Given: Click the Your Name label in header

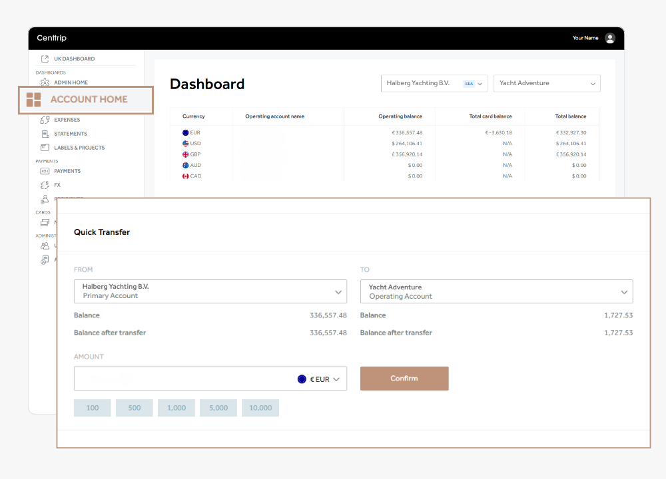Looking at the screenshot, I should pyautogui.click(x=585, y=38).
